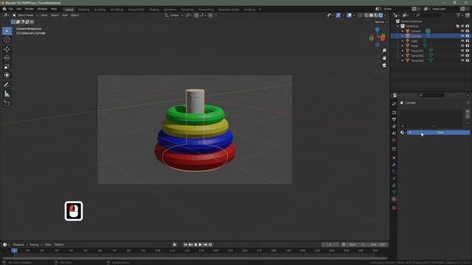Open the viewport Options dropdown
Viewport: 472px width, 265px height.
(x=381, y=22)
